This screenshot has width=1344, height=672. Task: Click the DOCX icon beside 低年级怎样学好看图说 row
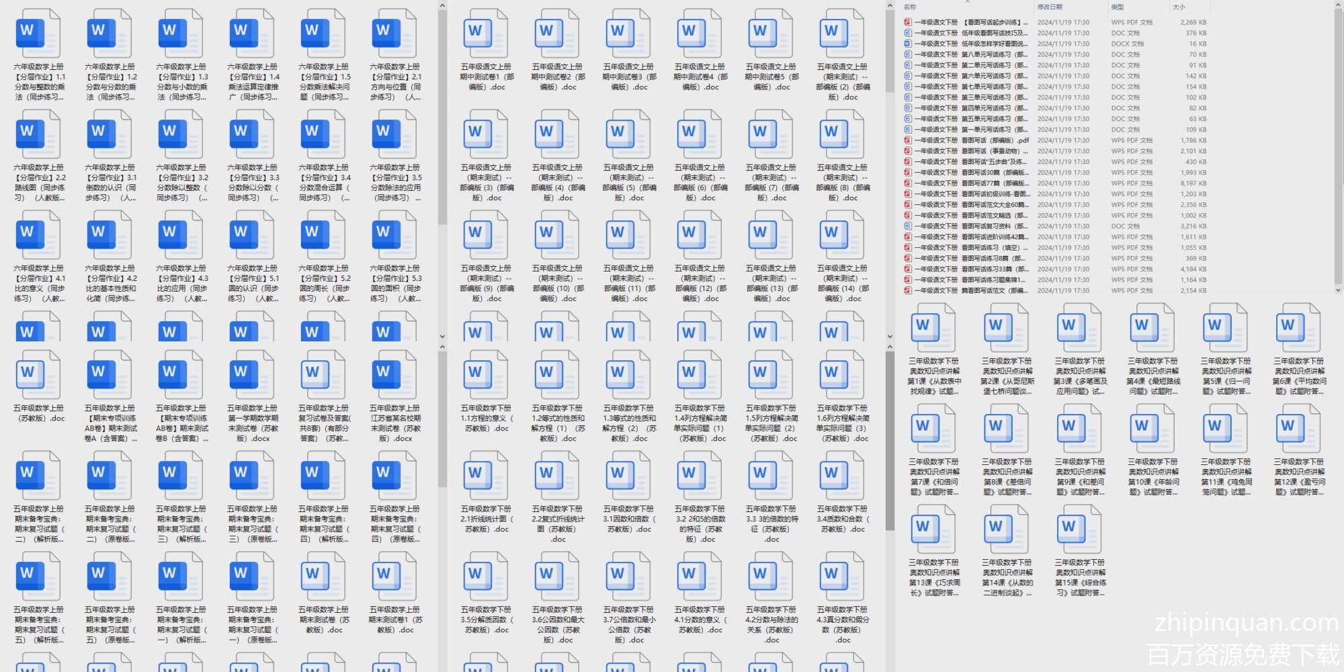point(908,44)
